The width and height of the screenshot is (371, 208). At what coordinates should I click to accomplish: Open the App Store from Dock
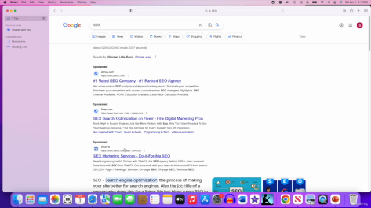205,199
